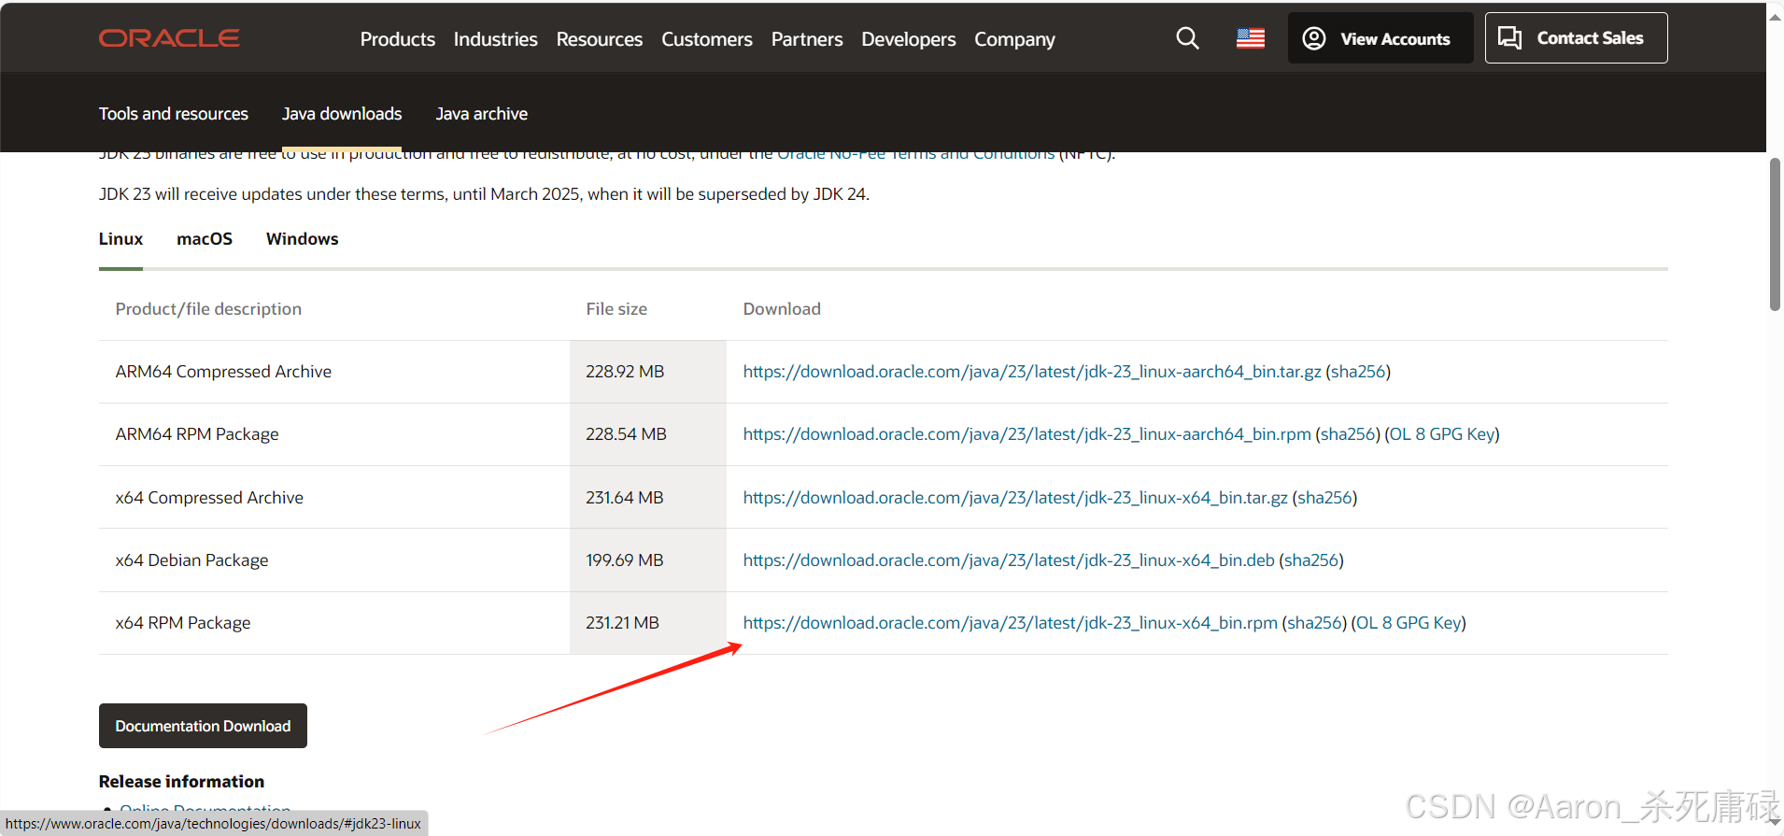Click the x64 Debian Package description
This screenshot has height=836, width=1784.
(x=191, y=560)
